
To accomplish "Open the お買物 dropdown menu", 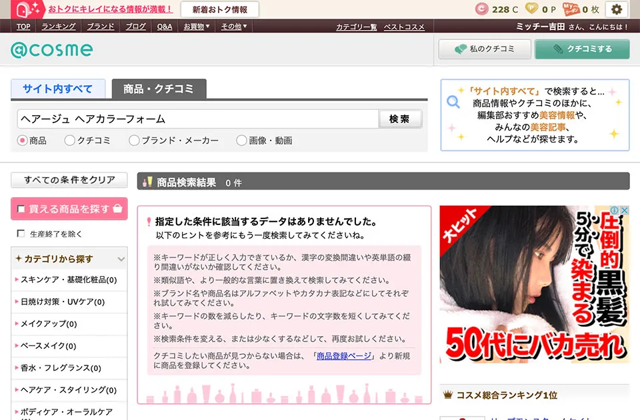I will tap(196, 25).
